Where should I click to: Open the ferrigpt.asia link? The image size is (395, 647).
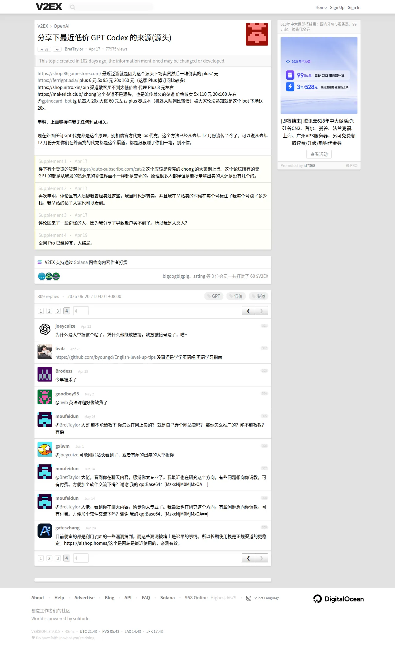click(x=58, y=81)
